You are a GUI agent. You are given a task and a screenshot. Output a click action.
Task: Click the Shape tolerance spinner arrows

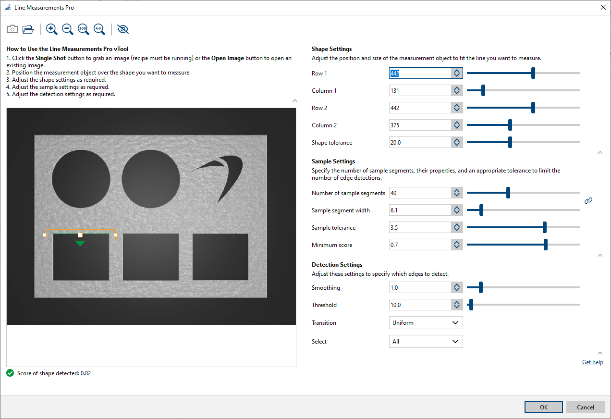tap(457, 142)
